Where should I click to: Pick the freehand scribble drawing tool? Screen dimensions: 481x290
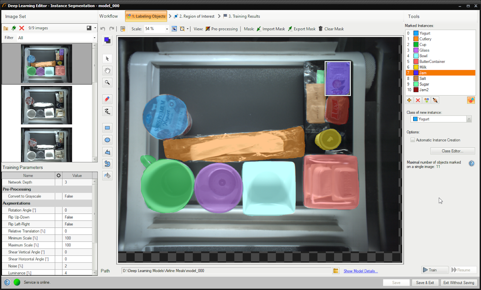pyautogui.click(x=107, y=112)
